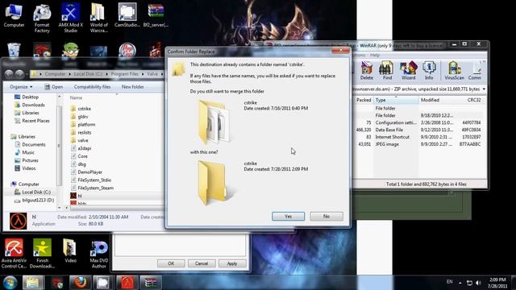Launch the Wizard in WinRAR toolbar
The image size is (516, 290).
point(409,71)
